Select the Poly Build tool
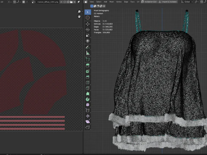The width and height of the screenshot is (207, 155). (x=88, y=94)
